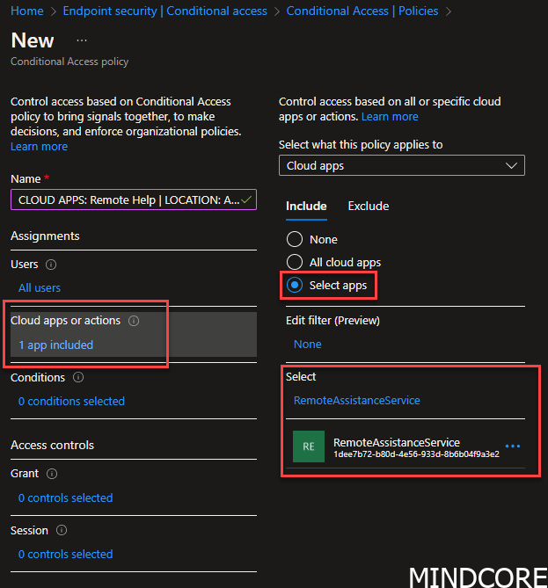548x588 pixels.
Task: Switch to the Exclude tab
Action: [369, 206]
